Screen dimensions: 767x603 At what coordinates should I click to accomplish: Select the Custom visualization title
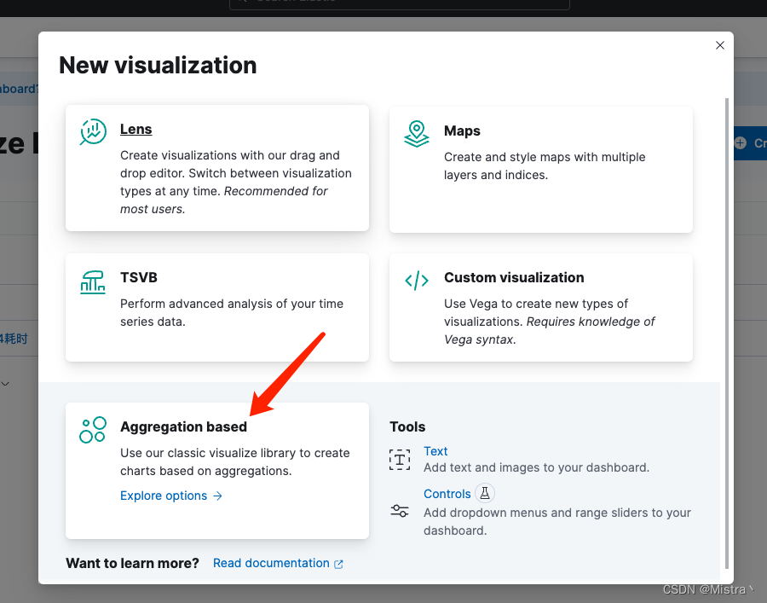click(514, 277)
